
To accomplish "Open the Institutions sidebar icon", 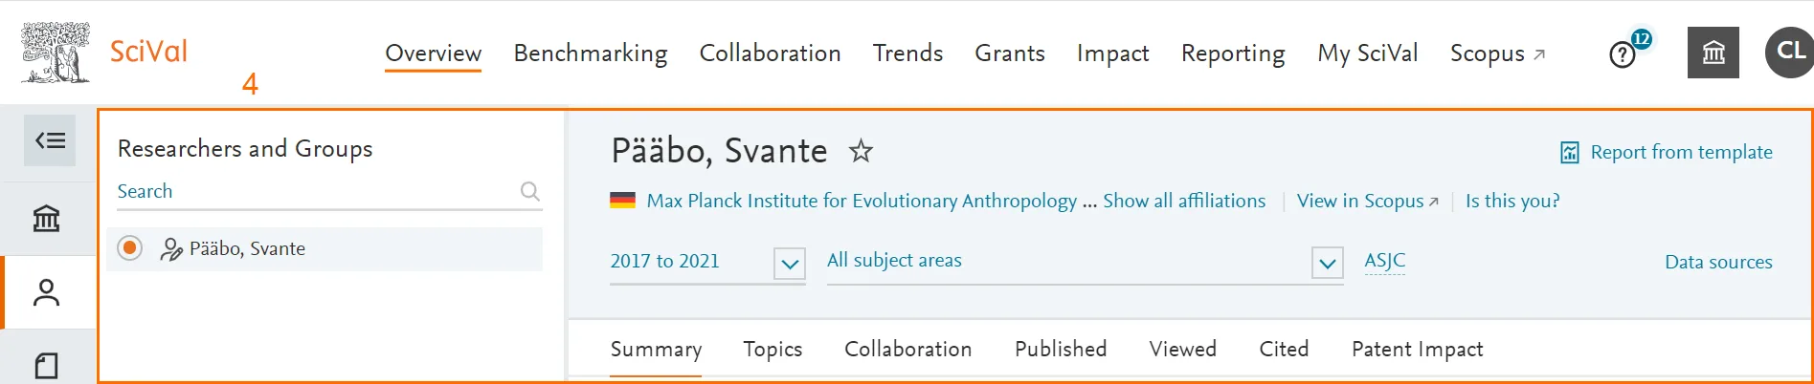I will [x=47, y=219].
